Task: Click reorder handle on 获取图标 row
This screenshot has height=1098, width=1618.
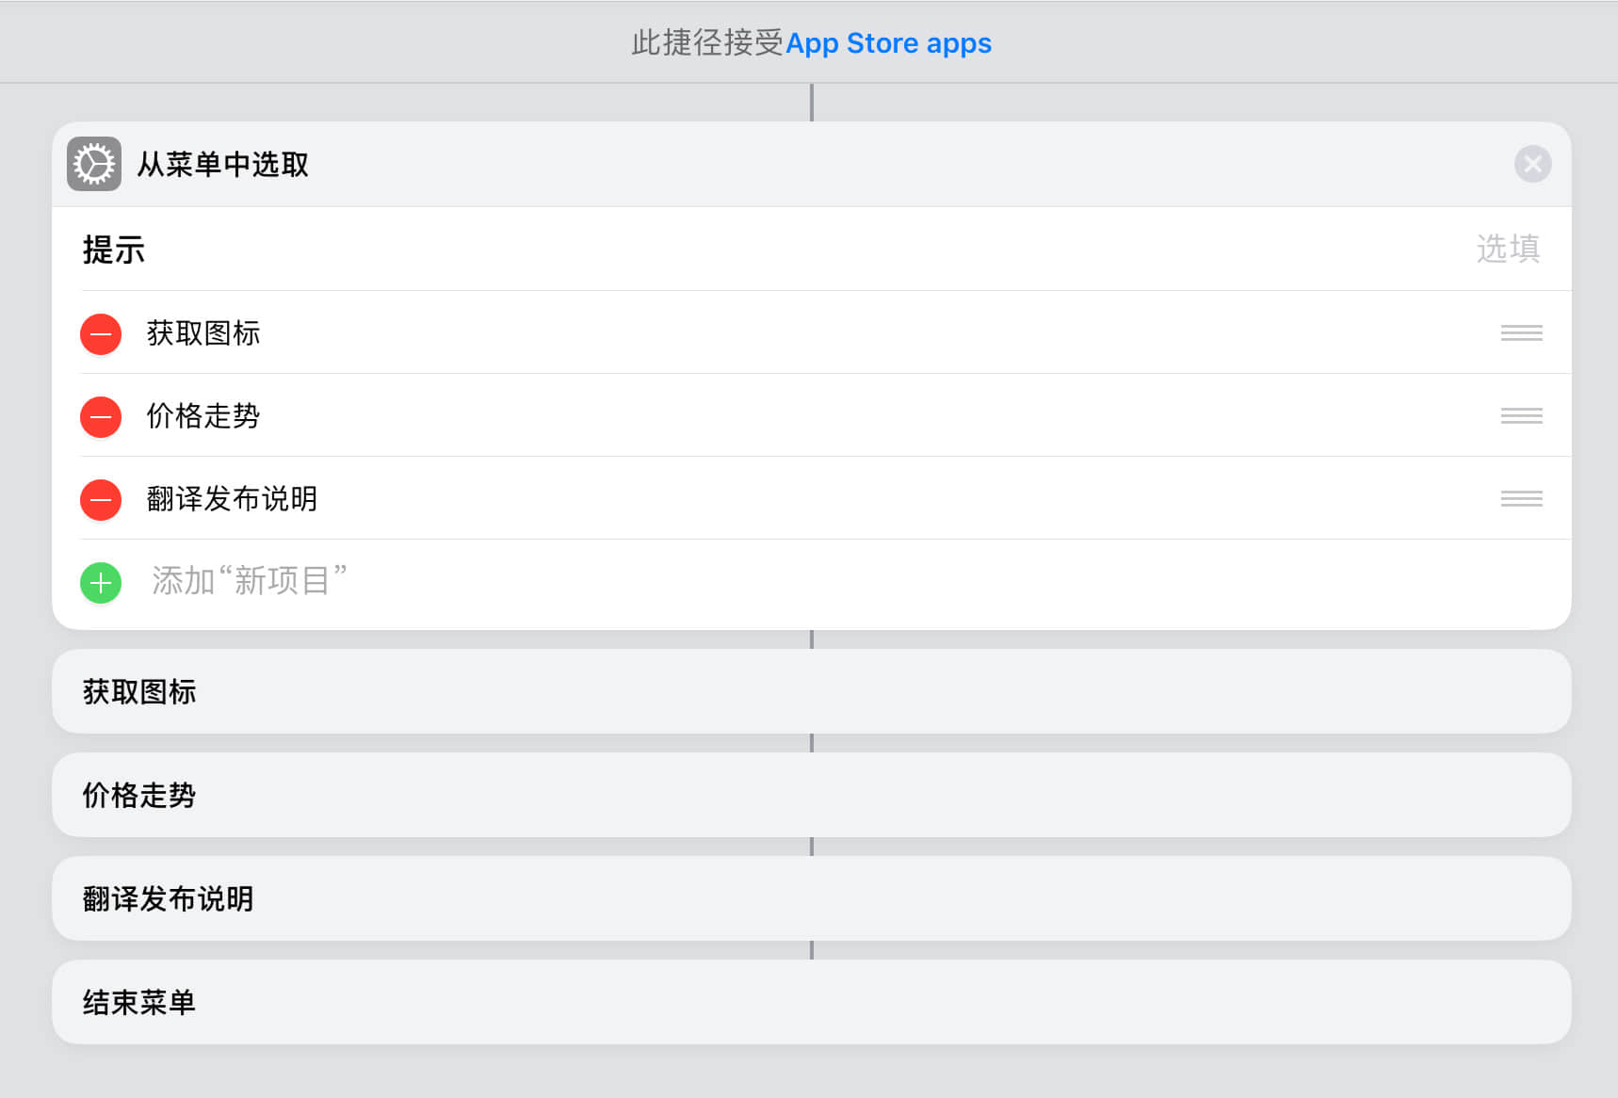Action: [x=1521, y=333]
